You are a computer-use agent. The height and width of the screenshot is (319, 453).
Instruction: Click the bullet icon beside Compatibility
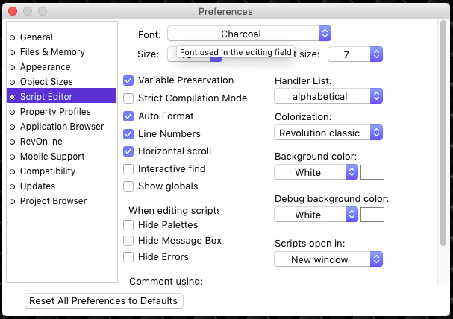12,171
